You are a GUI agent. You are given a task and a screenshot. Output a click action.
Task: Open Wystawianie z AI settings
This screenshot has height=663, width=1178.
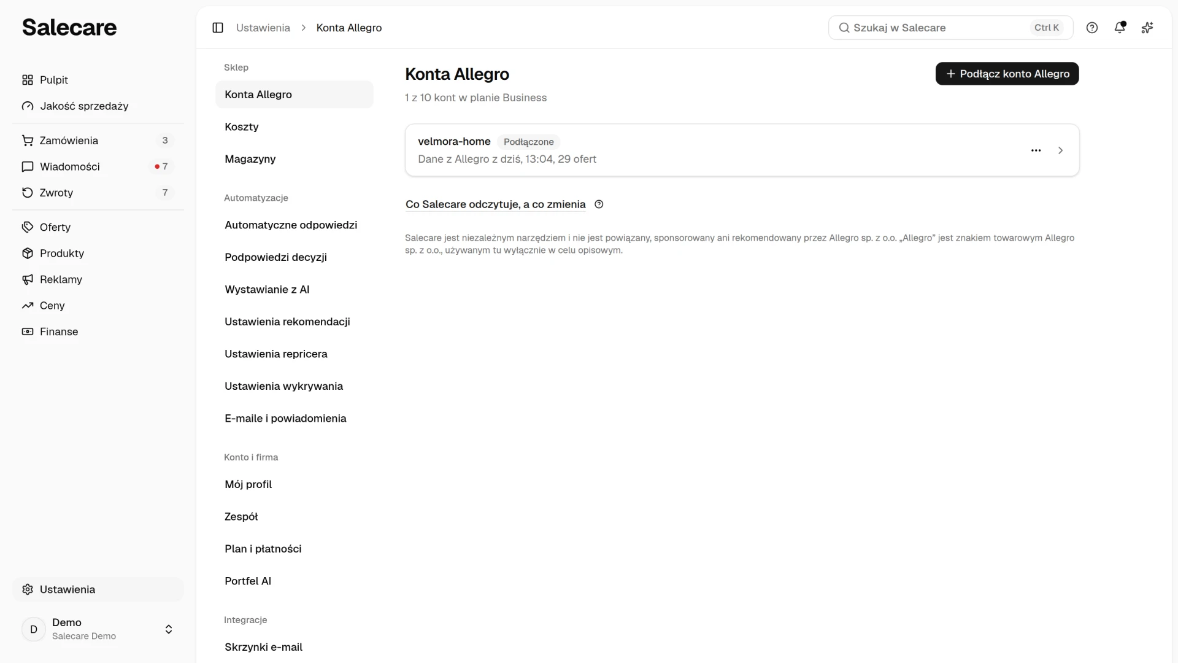click(294, 289)
